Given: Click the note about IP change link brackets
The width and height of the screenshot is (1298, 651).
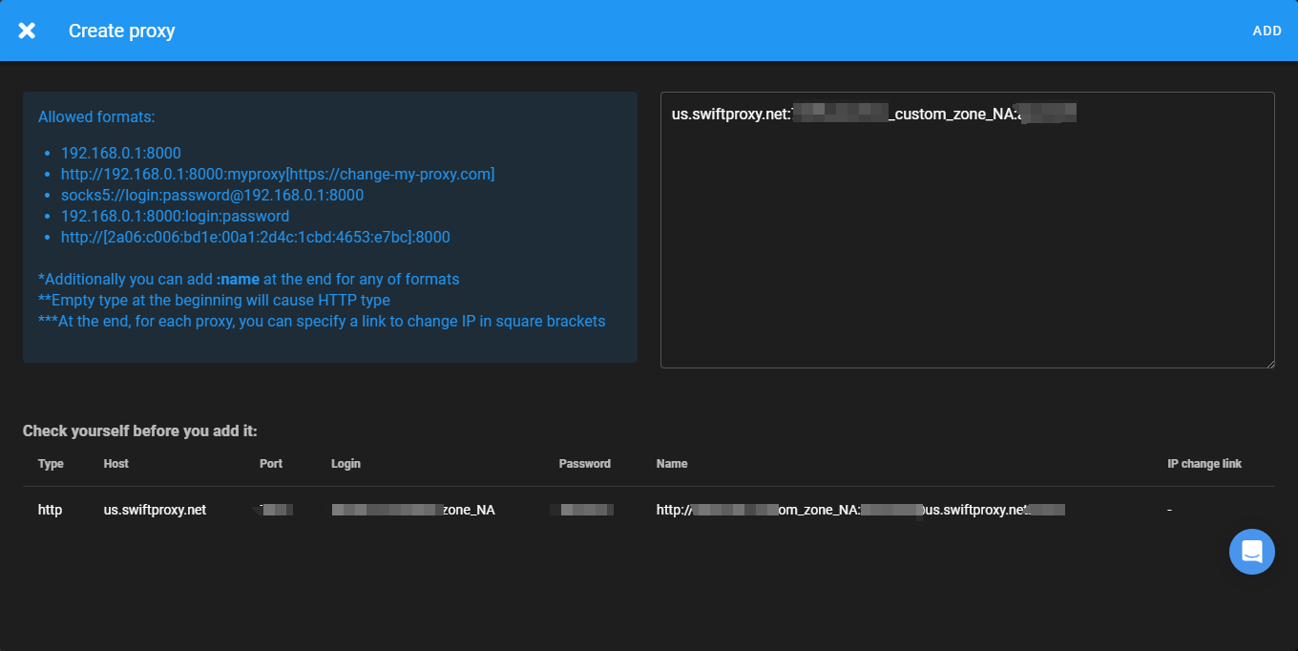Looking at the screenshot, I should [x=322, y=321].
